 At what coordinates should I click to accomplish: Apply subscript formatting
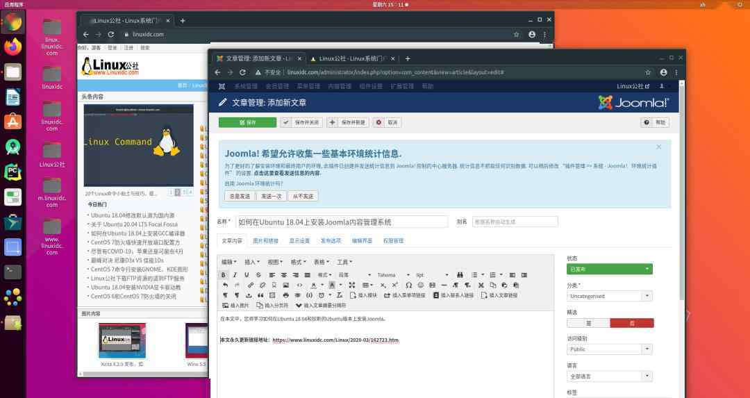pyautogui.click(x=383, y=285)
